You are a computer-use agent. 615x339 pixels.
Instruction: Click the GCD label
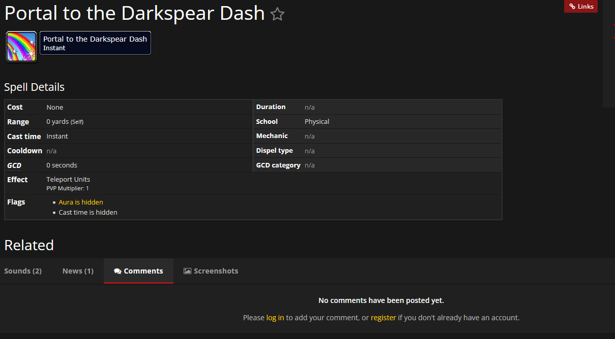pos(14,165)
